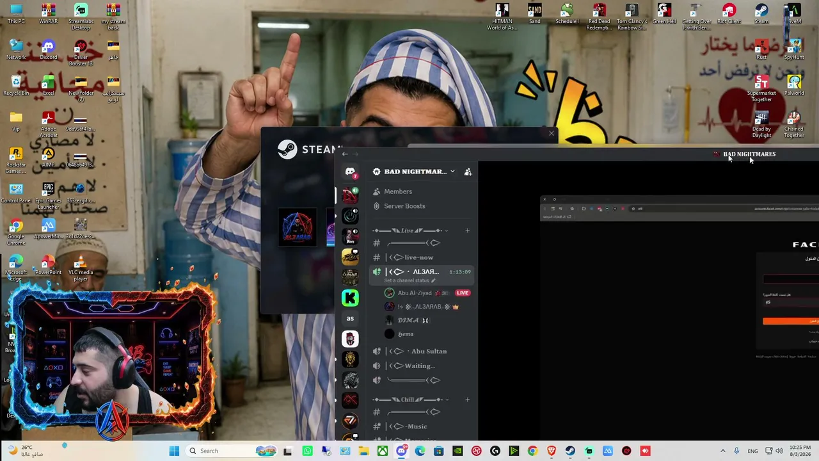Open Microsoft Edge from the taskbar
The height and width of the screenshot is (461, 819).
coord(420,451)
